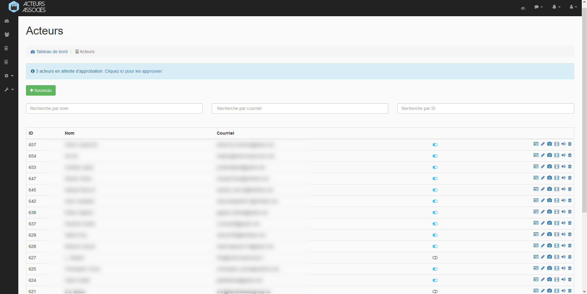
Task: Focus the Recherche par courriel field
Action: [300, 108]
